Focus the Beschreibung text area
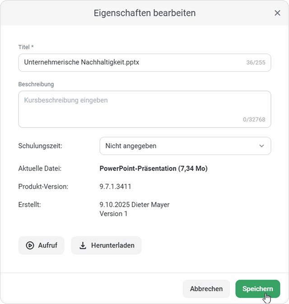The image size is (289, 304). point(131,109)
